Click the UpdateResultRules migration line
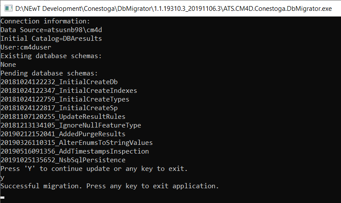This screenshot has height=203, width=341. 63,117
